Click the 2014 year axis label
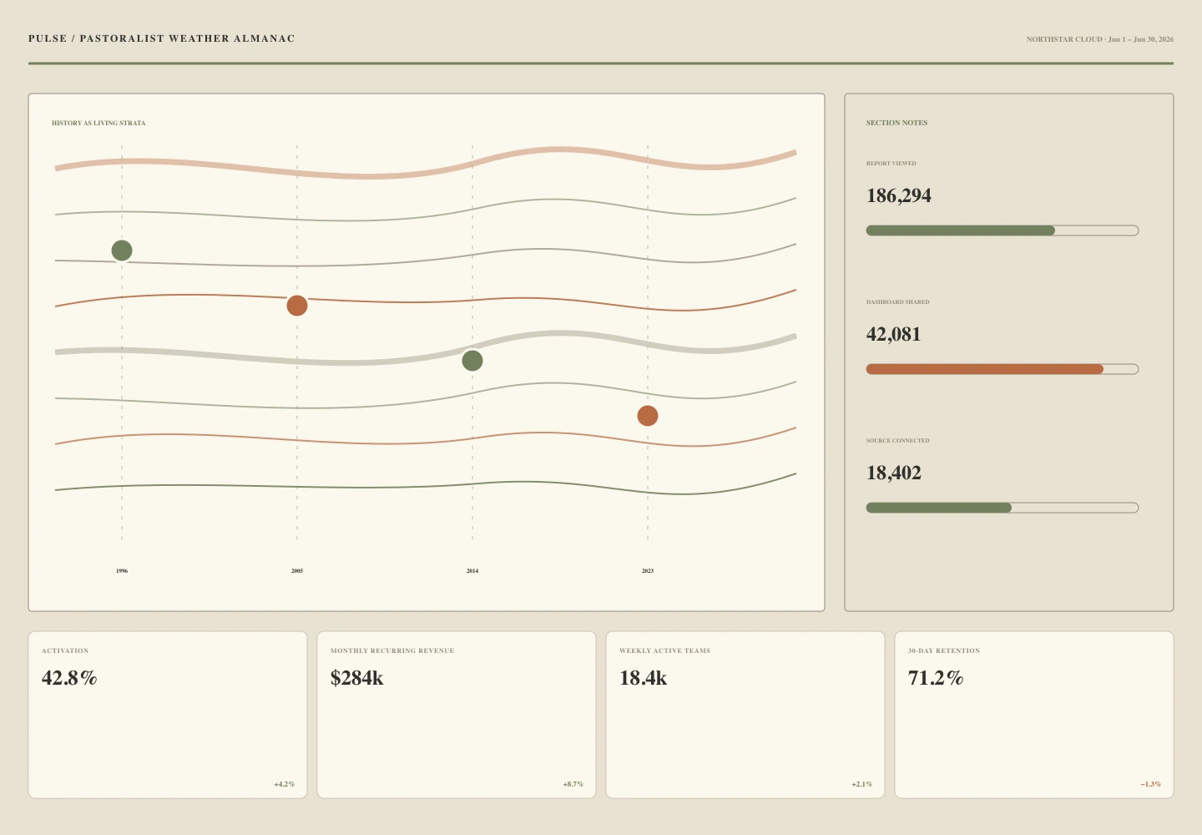This screenshot has height=835, width=1202. click(472, 571)
